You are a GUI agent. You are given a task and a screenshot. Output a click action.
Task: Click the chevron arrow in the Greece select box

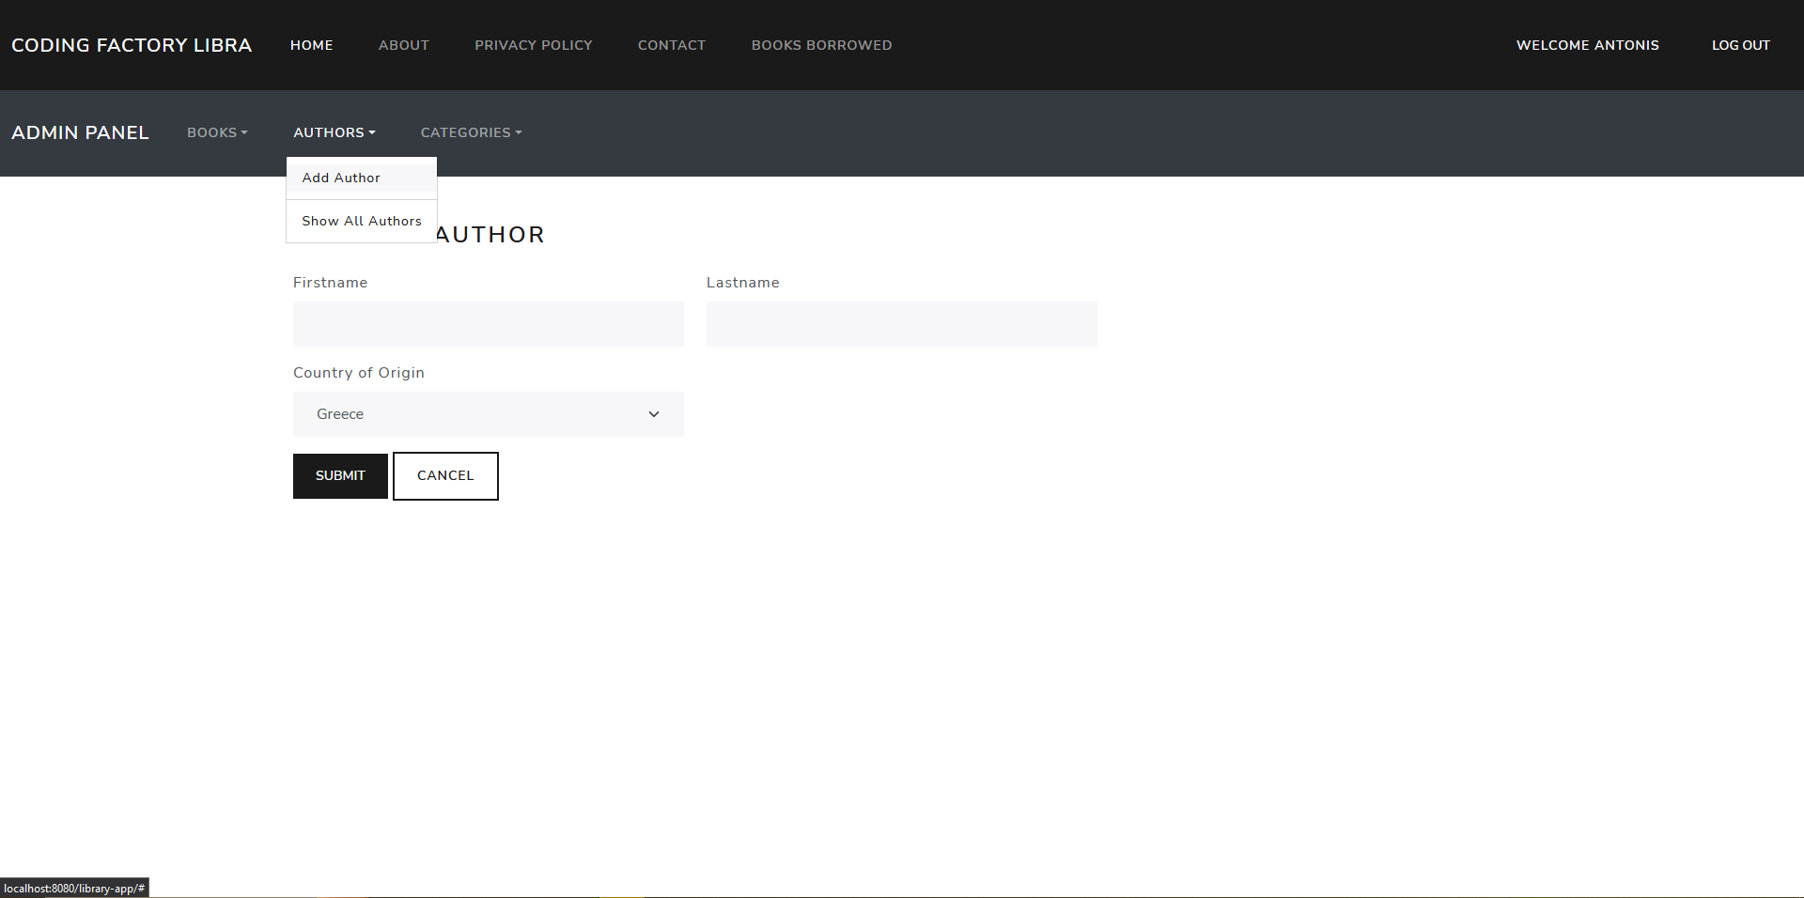click(653, 414)
